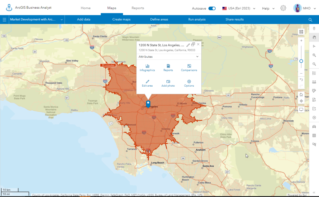
Task: Choose the zoom-out magnifier tool in sidebar
Action: point(314,64)
